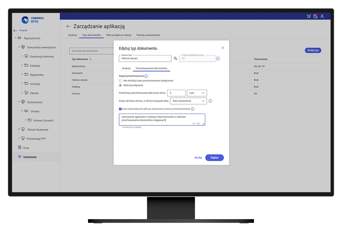This screenshot has width=342, height=228.
Task: Click the Wyszukaj typ dokumentu search field
Action: 92,51
